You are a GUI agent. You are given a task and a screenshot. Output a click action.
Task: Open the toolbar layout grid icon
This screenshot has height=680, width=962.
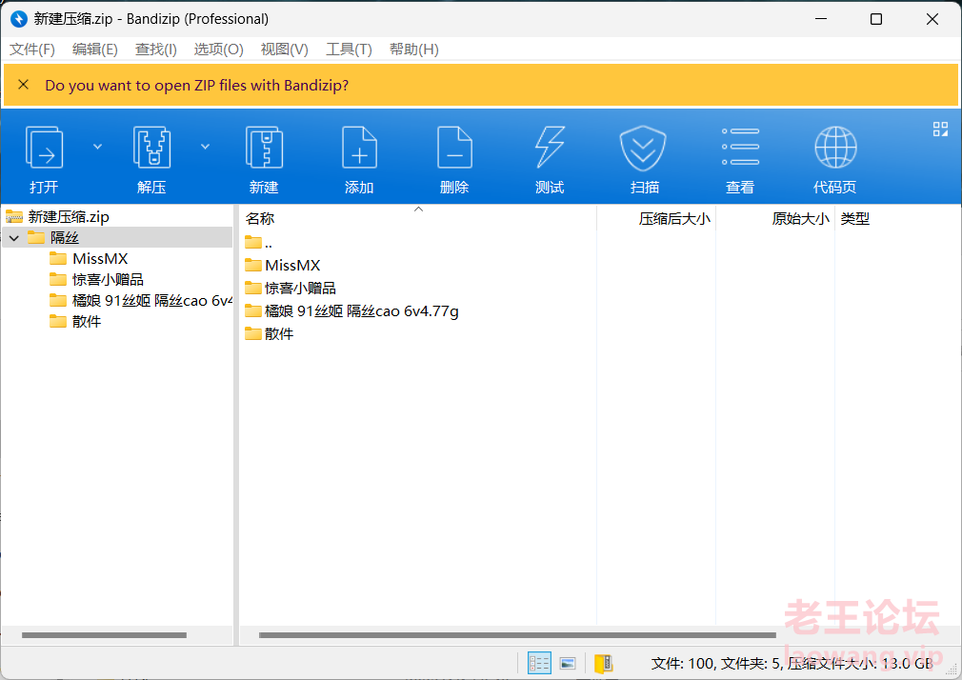point(940,129)
